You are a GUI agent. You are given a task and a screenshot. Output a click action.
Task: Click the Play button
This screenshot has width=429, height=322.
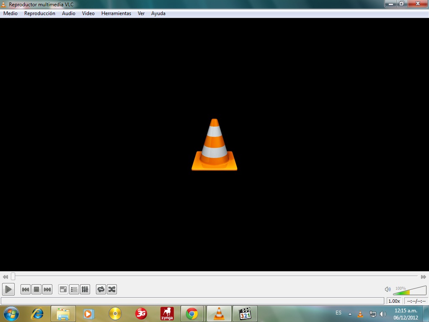tap(8, 289)
